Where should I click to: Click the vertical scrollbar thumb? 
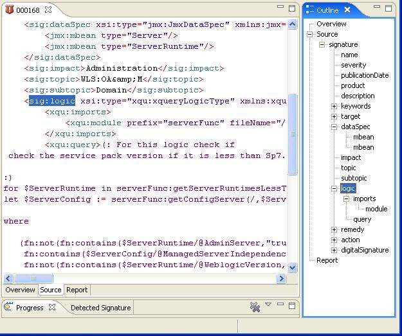[292, 134]
